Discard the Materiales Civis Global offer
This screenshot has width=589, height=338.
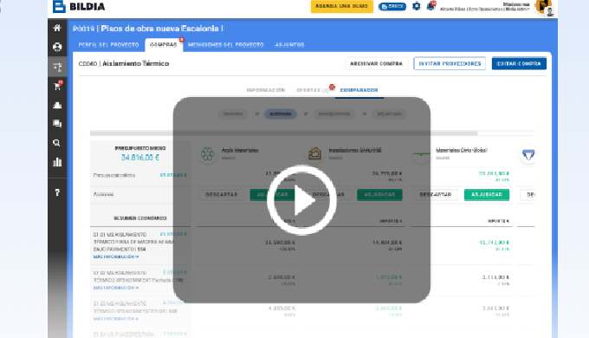click(436, 195)
